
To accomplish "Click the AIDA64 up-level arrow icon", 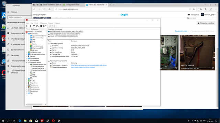I will coord(34,26).
